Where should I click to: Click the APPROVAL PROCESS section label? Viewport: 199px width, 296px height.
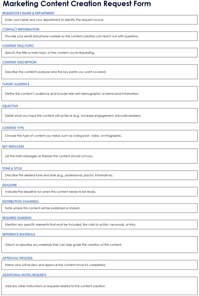17,258
